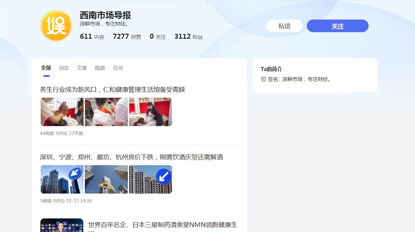
Task: Click the 27天前 timestamp
Action: click(76, 133)
